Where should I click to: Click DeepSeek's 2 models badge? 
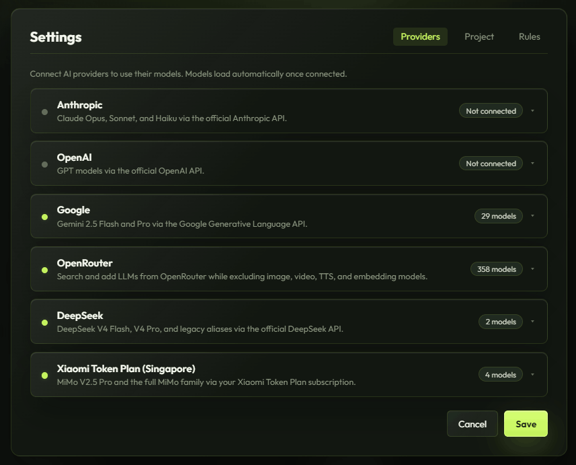click(501, 322)
